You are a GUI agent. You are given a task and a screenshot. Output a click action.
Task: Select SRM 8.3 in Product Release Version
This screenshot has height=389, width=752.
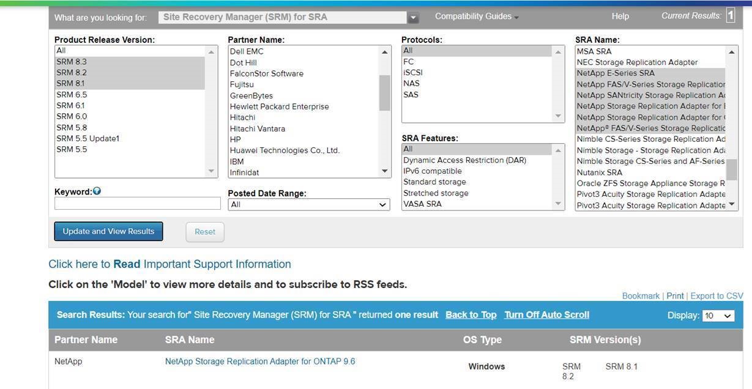pyautogui.click(x=130, y=62)
